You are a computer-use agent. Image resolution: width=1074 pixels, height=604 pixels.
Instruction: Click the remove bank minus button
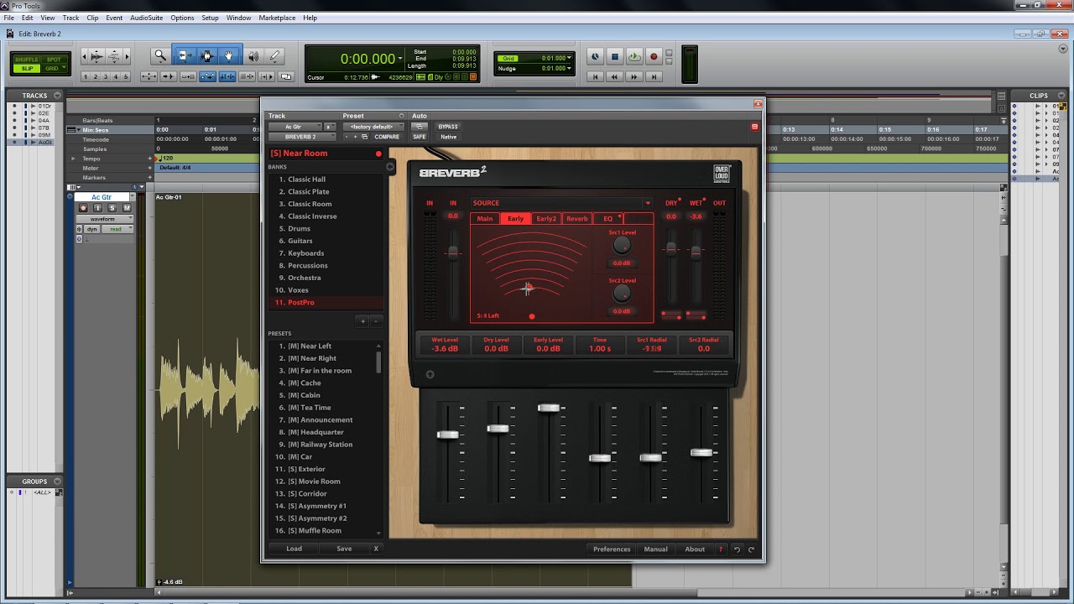click(x=375, y=321)
